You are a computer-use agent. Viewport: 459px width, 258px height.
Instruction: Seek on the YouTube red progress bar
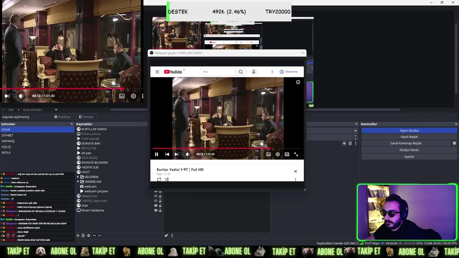(227, 148)
